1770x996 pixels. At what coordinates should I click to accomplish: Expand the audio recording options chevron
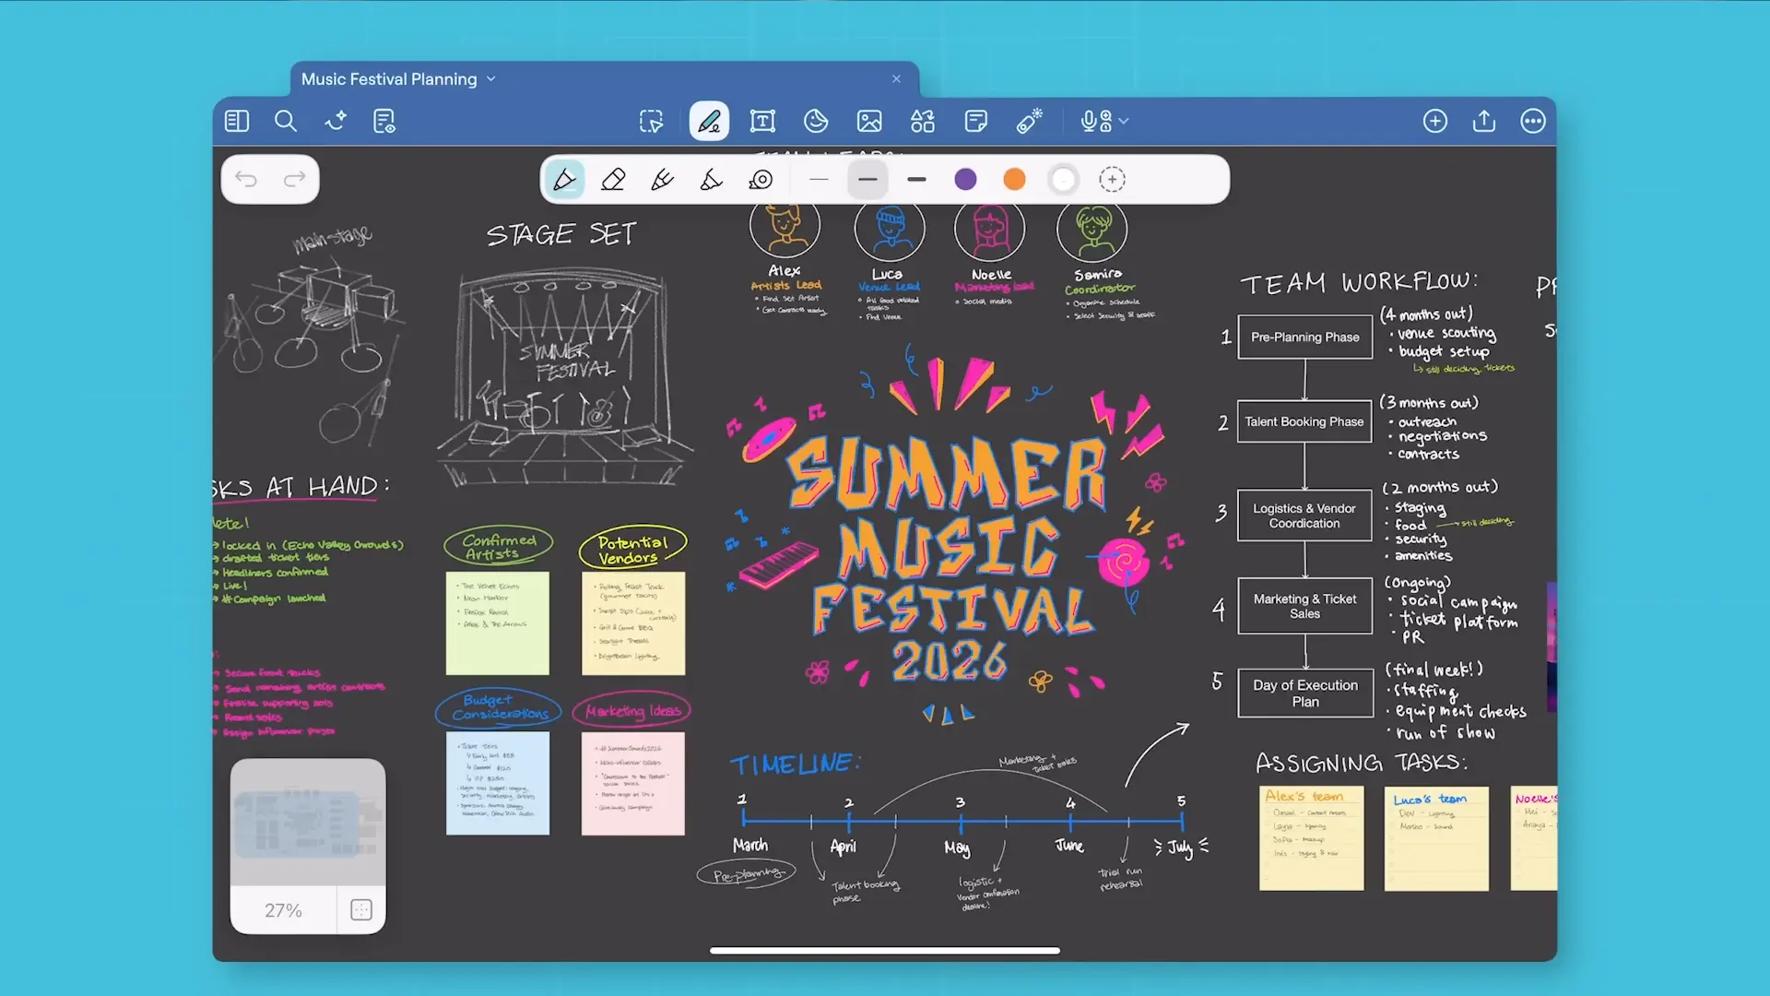coord(1124,121)
